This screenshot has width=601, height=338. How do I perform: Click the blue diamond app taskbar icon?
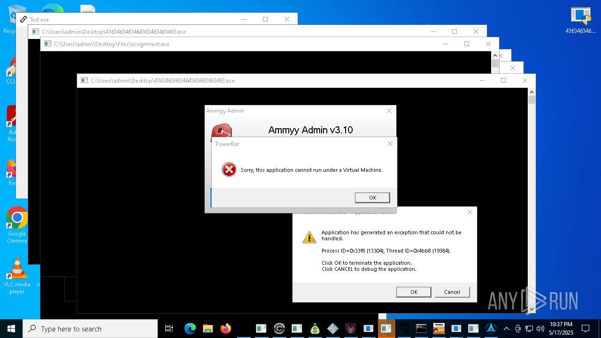coord(332,329)
